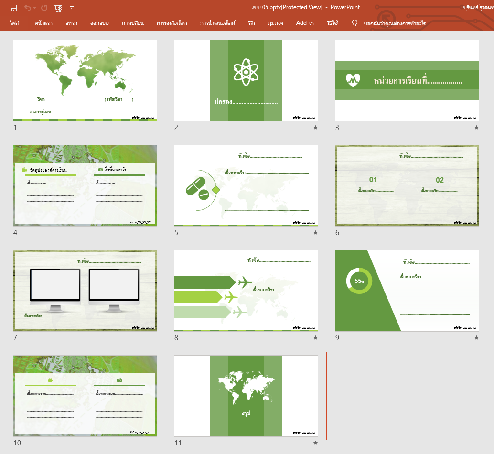Viewport: 494px width, 454px height.
Task: Click the transition star under slide 9
Action: [476, 338]
